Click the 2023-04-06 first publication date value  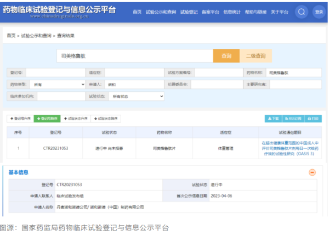(x=222, y=196)
